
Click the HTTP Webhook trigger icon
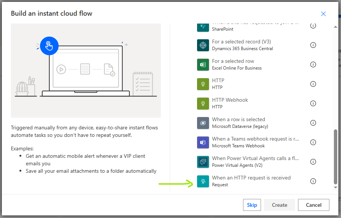203,104
